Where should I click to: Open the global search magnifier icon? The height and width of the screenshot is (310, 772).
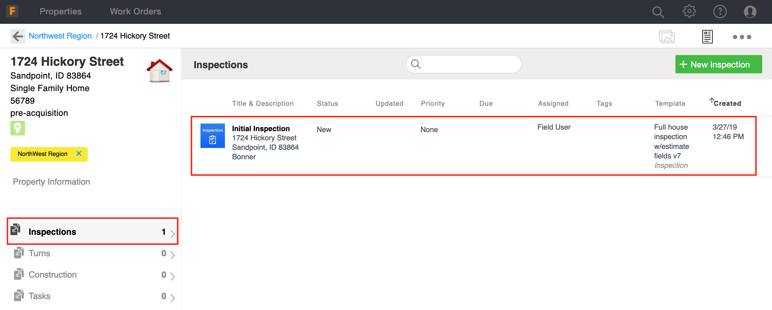click(x=658, y=12)
